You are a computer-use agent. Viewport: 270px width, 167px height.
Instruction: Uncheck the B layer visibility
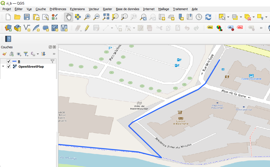coord(8,61)
